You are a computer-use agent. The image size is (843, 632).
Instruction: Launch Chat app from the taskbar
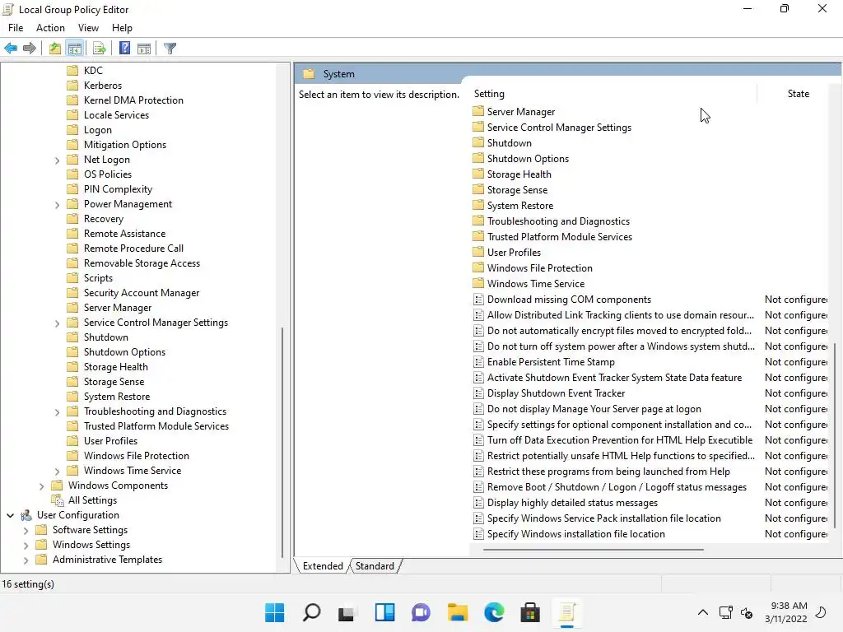point(421,612)
